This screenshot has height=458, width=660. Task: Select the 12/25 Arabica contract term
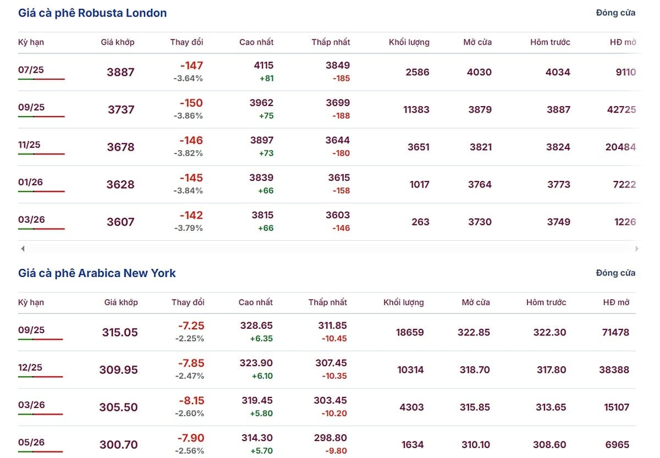pyautogui.click(x=31, y=367)
